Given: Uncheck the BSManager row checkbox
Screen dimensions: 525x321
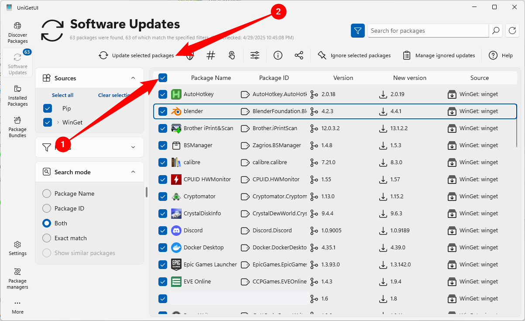Looking at the screenshot, I should (163, 145).
